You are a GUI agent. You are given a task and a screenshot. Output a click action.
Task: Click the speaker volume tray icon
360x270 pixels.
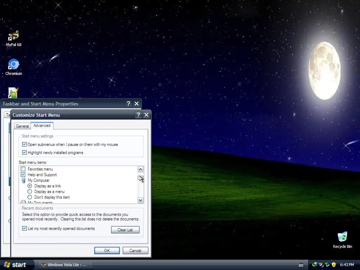(321, 265)
